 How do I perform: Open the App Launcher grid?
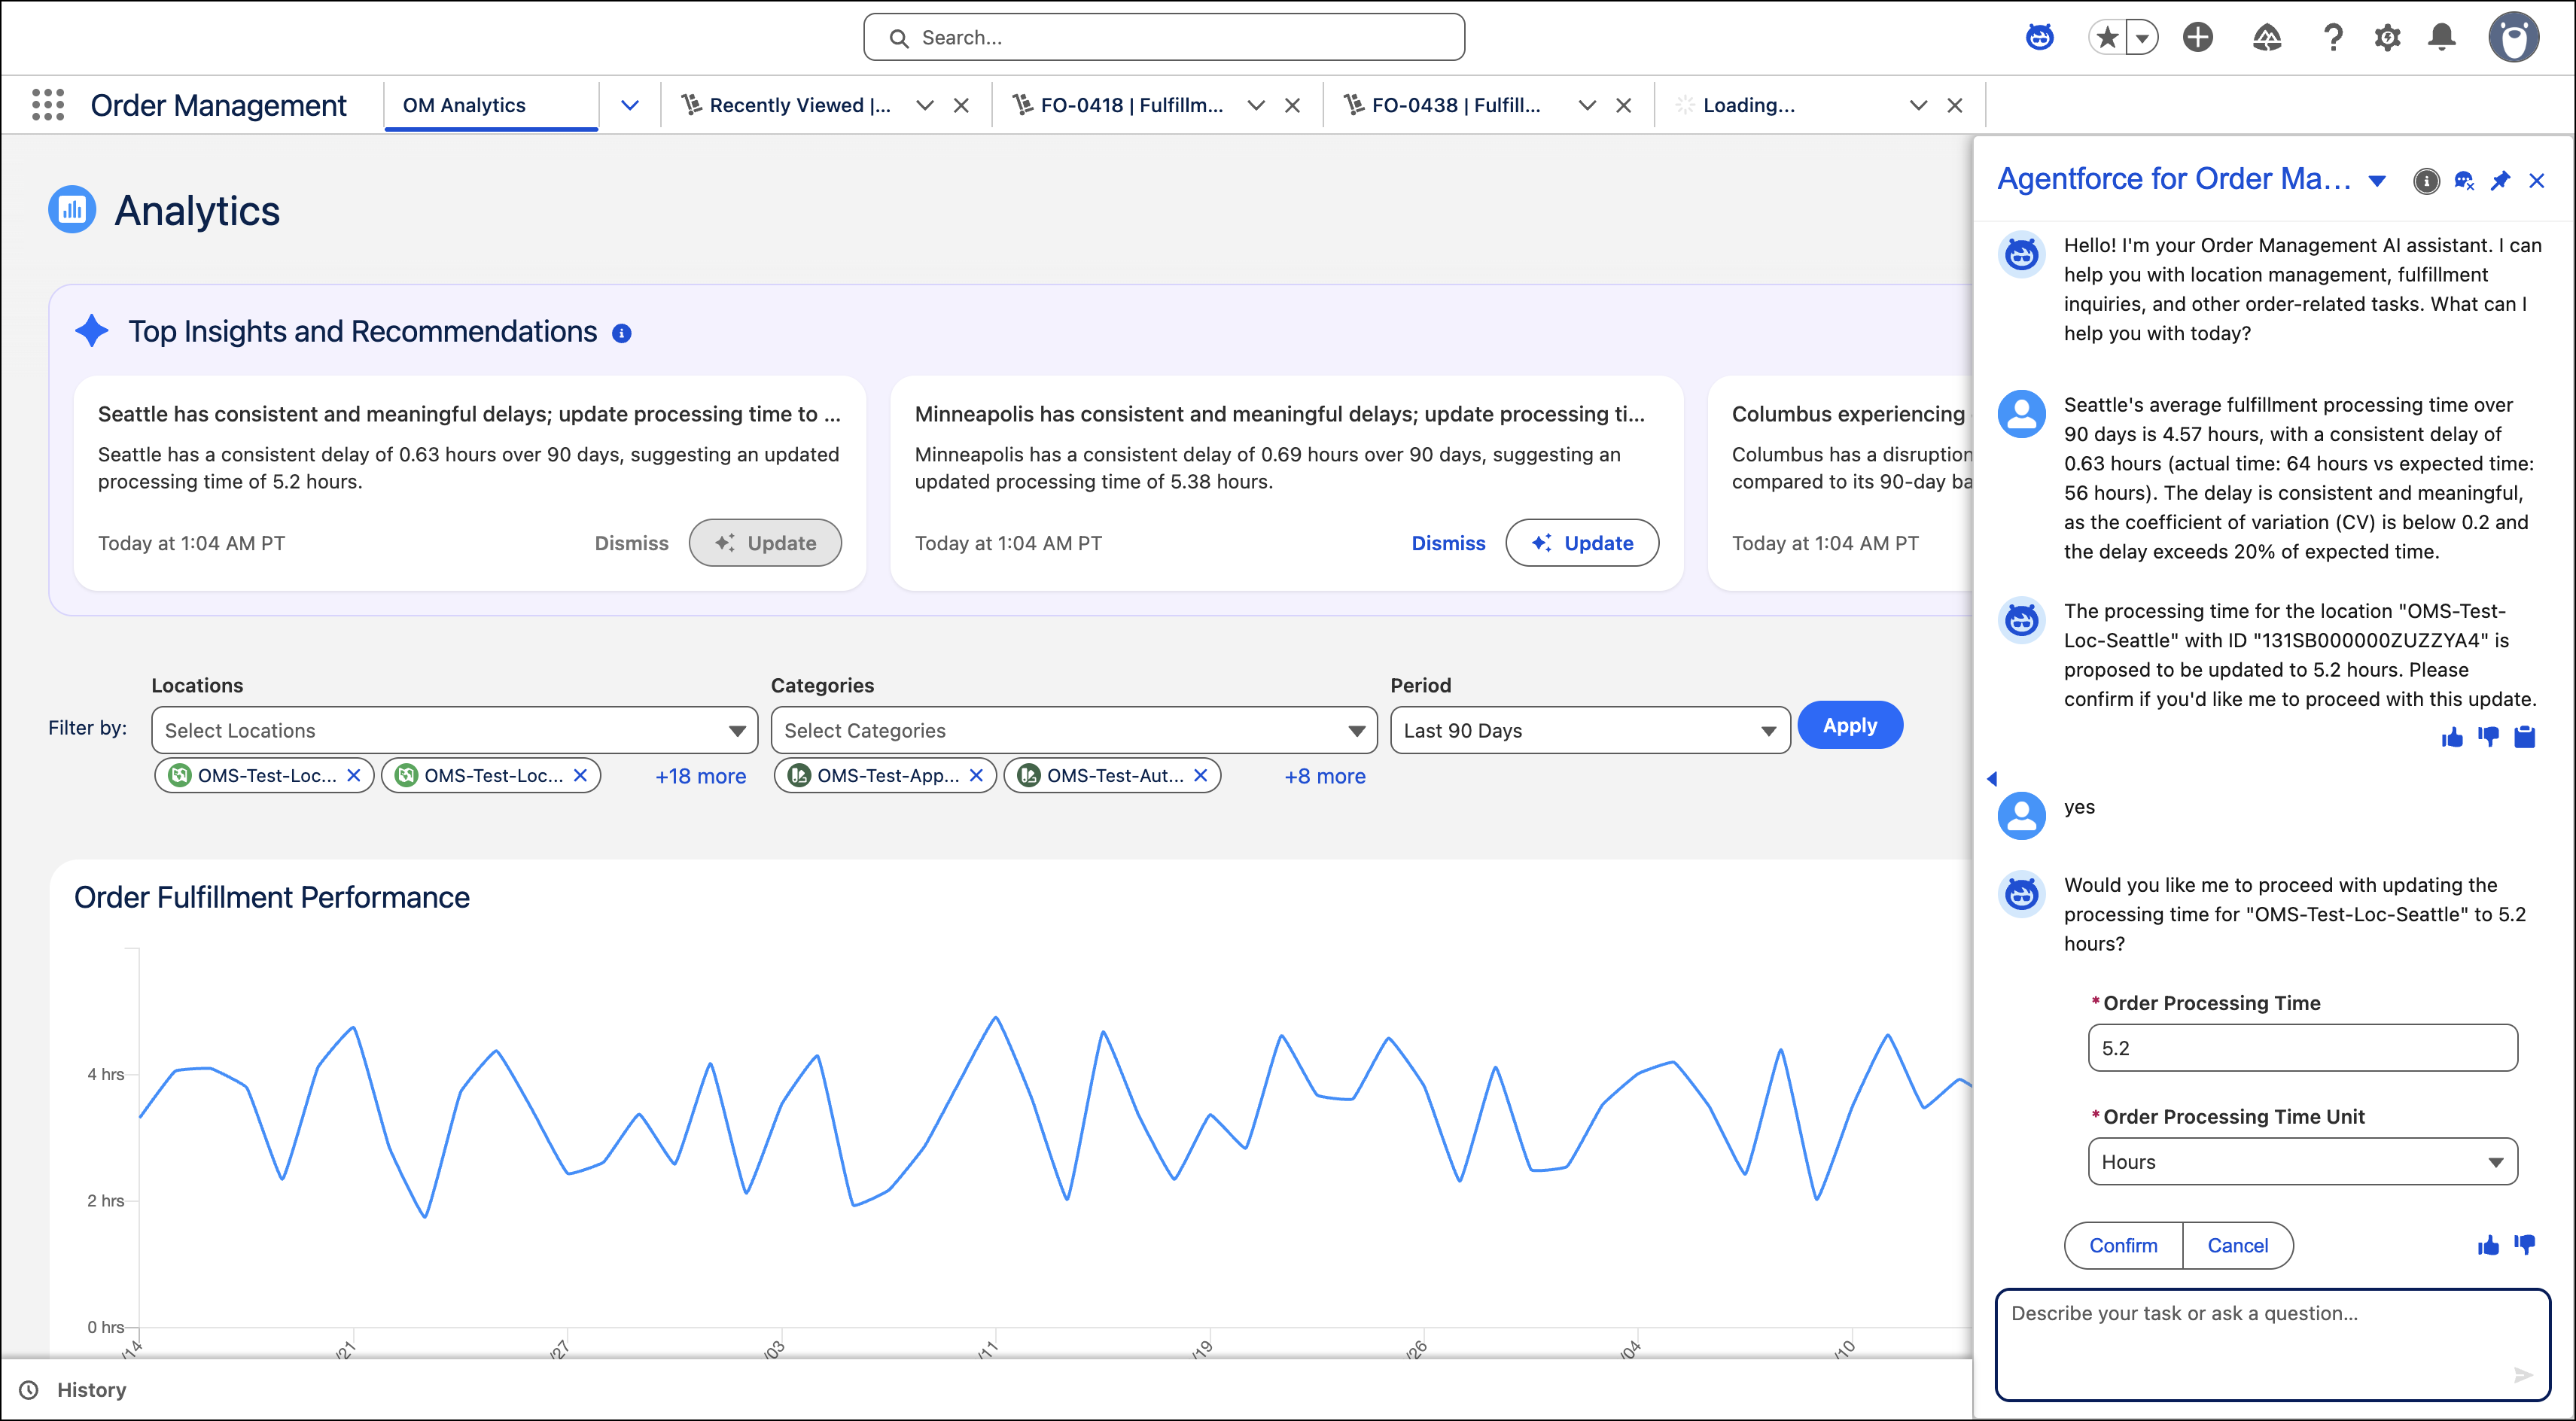[x=47, y=105]
